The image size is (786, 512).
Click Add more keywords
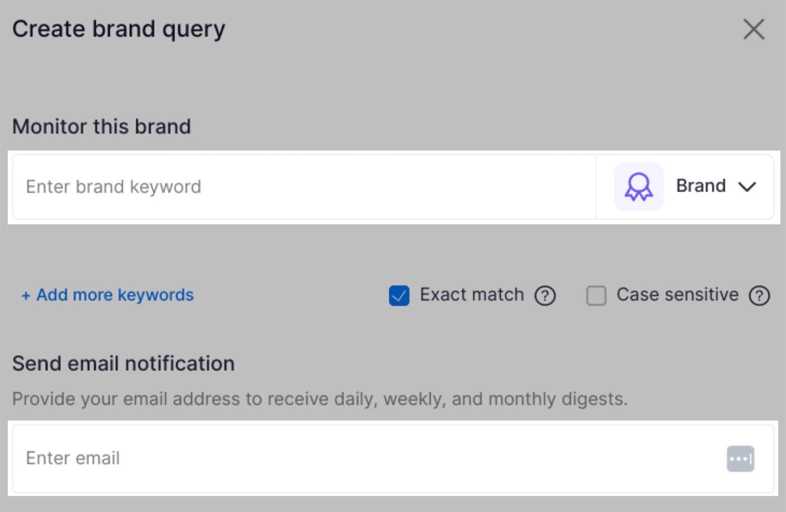tap(107, 295)
